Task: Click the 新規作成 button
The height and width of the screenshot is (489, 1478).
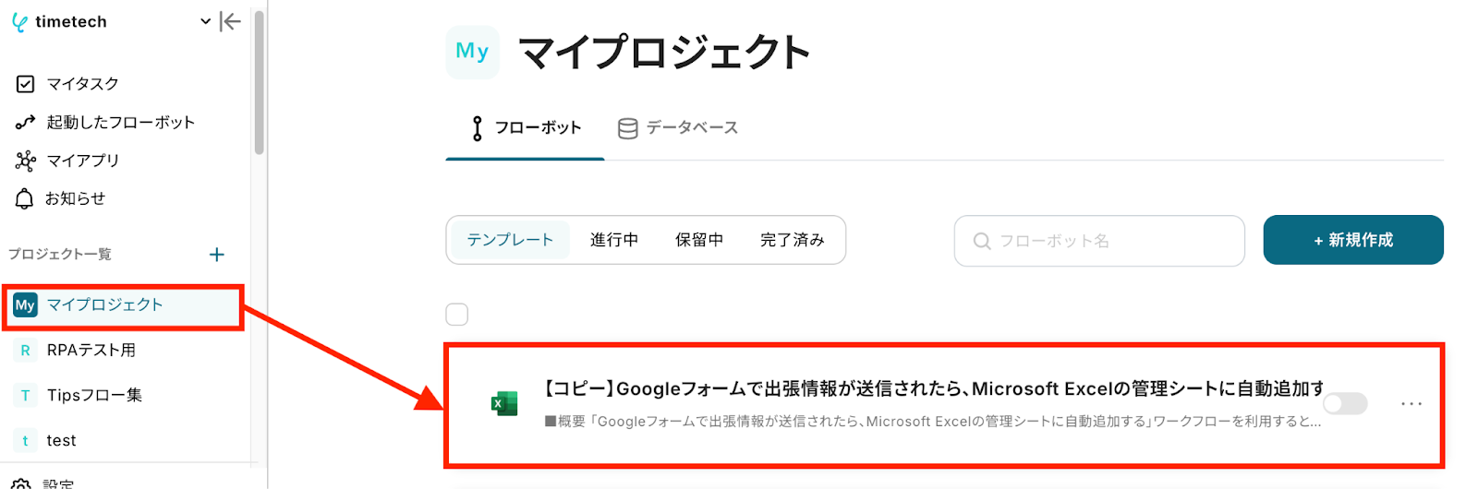Action: point(1352,240)
